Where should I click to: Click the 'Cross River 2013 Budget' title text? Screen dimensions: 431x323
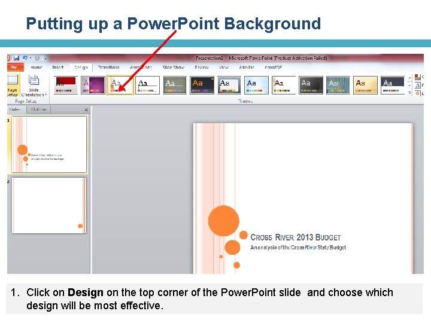pos(296,237)
